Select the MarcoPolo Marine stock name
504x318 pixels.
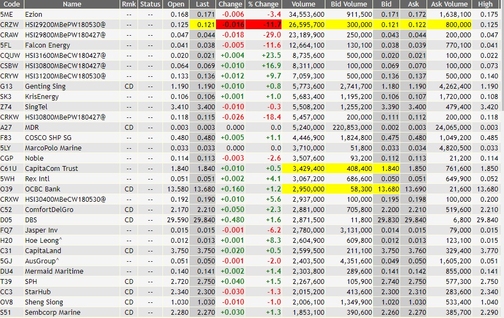[53, 148]
